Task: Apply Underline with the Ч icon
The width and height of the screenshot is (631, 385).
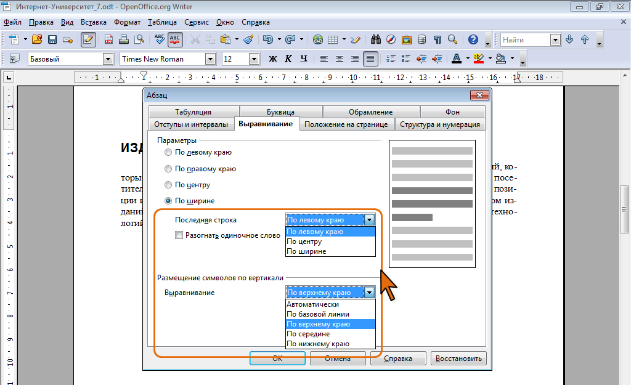Action: tap(304, 59)
